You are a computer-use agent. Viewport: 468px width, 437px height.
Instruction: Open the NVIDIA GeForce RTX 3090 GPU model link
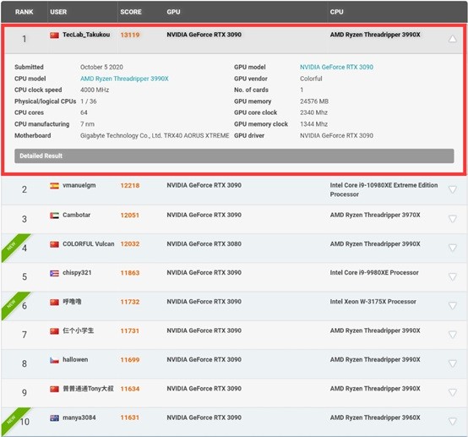[x=336, y=67]
